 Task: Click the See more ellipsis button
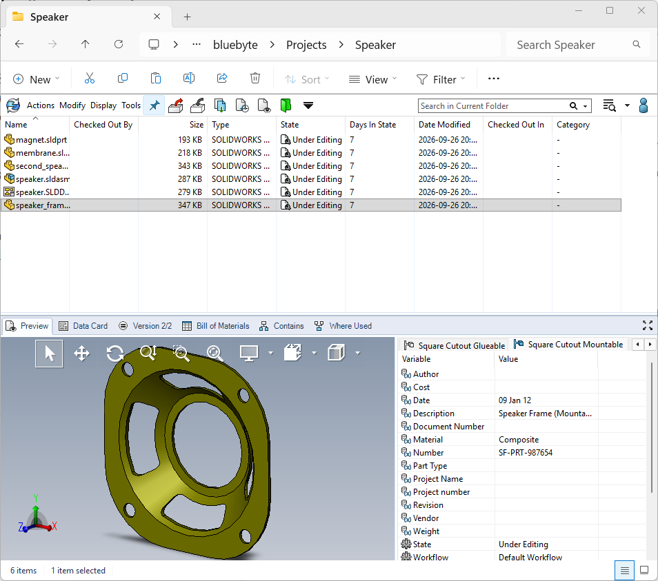click(494, 79)
